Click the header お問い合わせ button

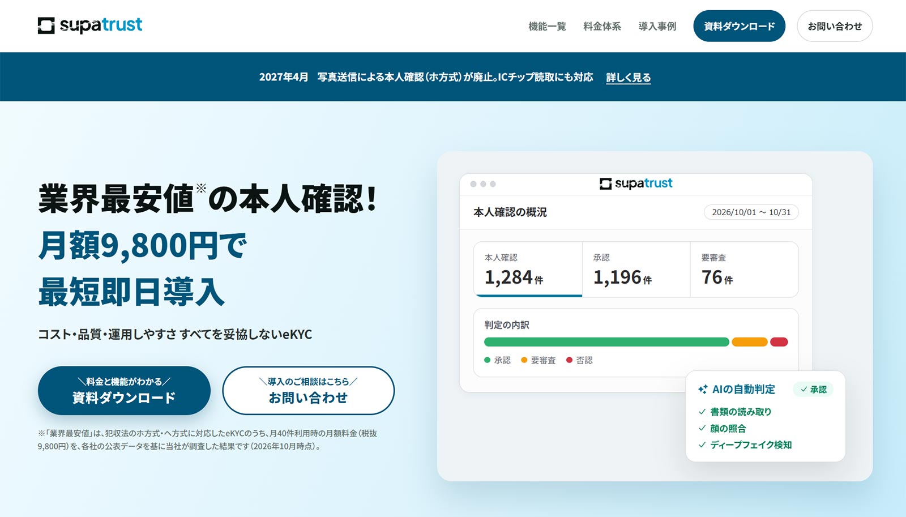835,26
